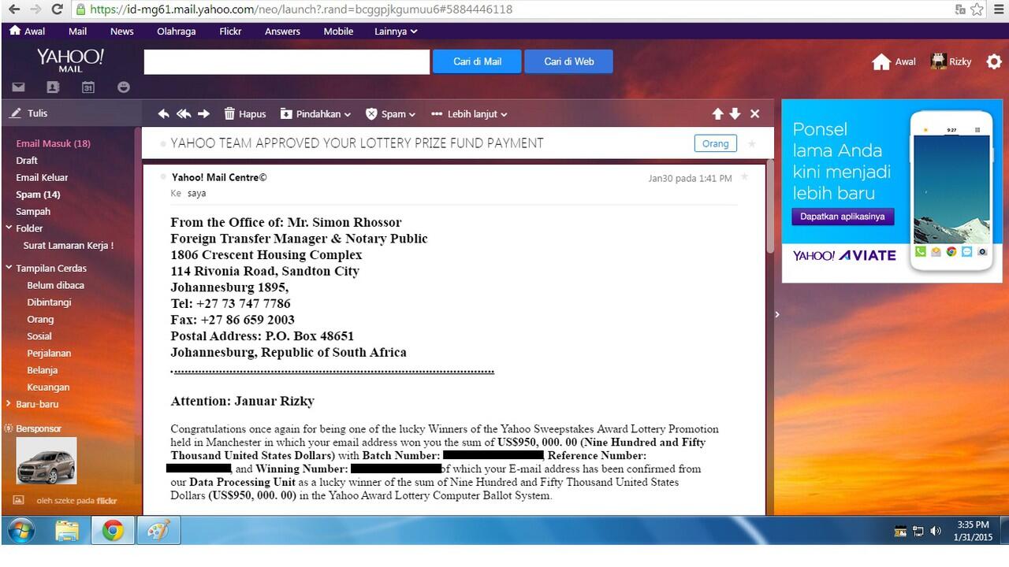Expand the Baru-baru section

tap(9, 404)
